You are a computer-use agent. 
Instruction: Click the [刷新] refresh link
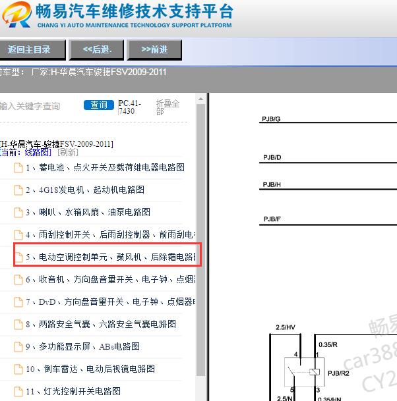click(68, 152)
